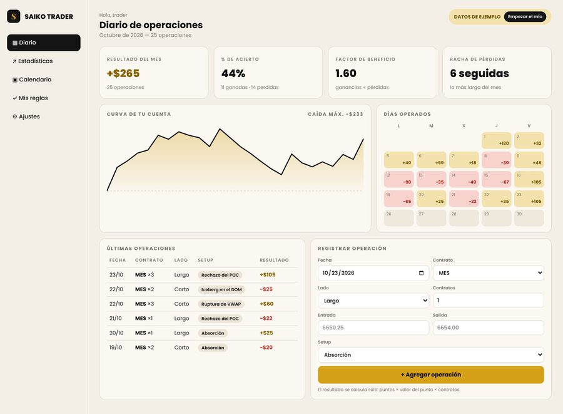Select calendar day 23 with +105
Screen dimensions: 563x414
click(x=529, y=199)
